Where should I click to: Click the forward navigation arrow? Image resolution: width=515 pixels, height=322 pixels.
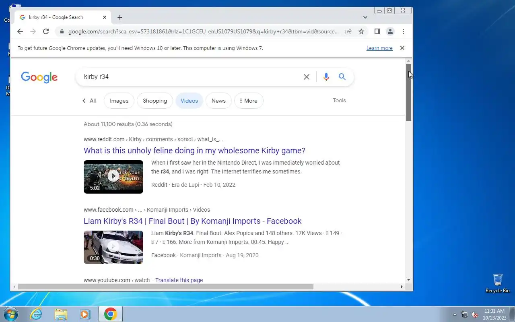pos(33,31)
